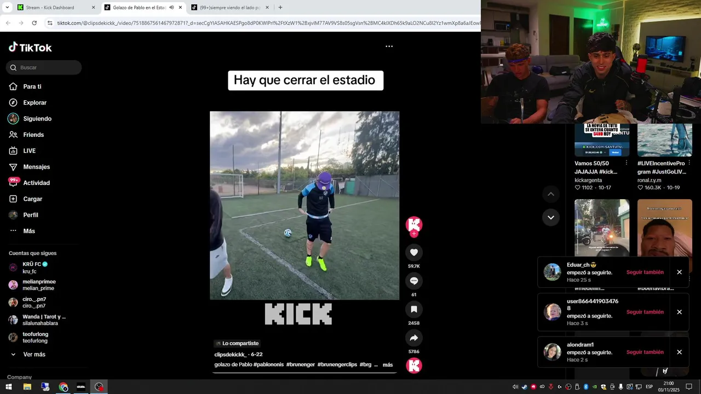This screenshot has height=394, width=701.
Task: Switch to the (99+)siempre viendo el lado tab
Action: tap(229, 8)
